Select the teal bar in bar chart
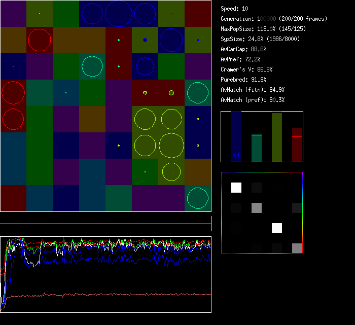 (257, 148)
